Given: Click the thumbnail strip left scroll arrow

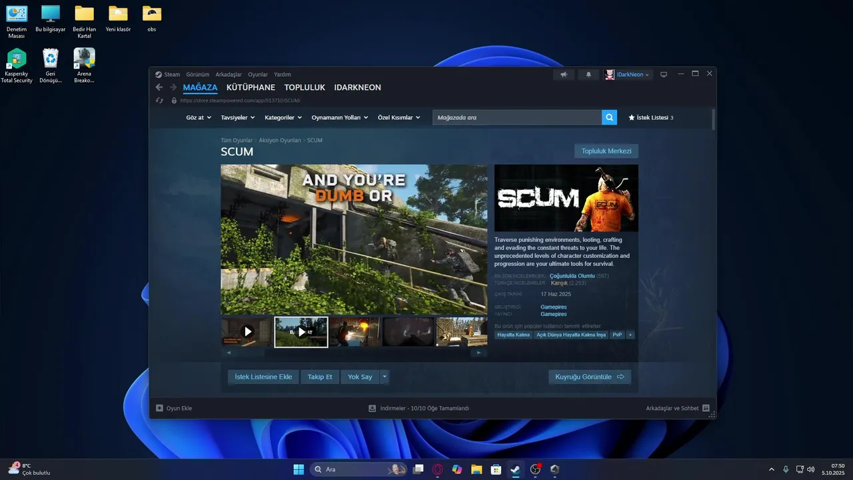Looking at the screenshot, I should pos(229,353).
